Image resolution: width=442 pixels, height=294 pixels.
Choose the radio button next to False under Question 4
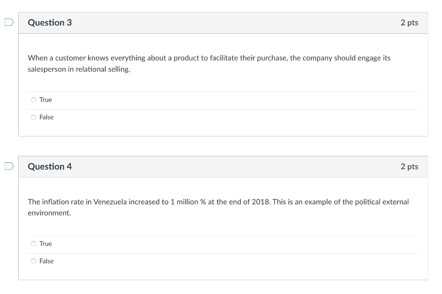[33, 261]
